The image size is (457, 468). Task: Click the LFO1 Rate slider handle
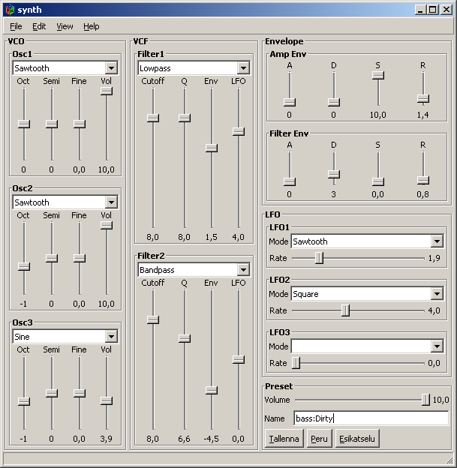320,258
